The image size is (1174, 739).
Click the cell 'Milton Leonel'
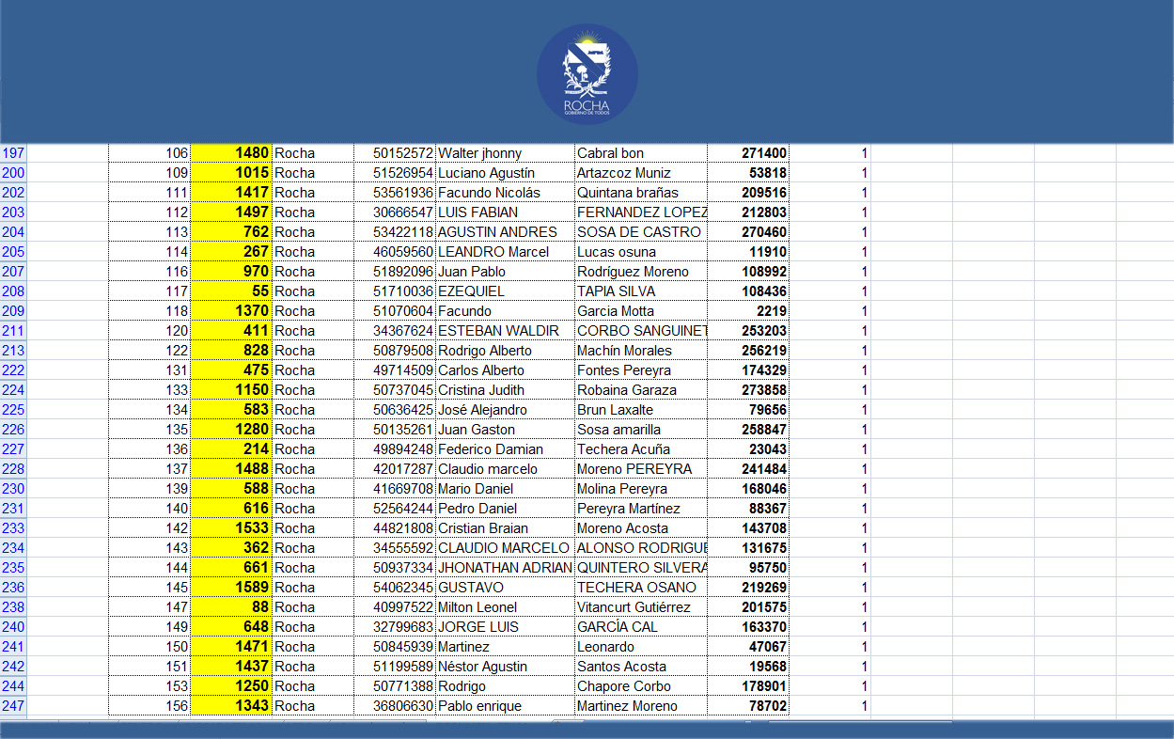pyautogui.click(x=506, y=607)
